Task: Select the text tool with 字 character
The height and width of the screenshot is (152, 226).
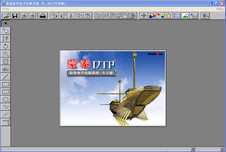Action: 6,38
